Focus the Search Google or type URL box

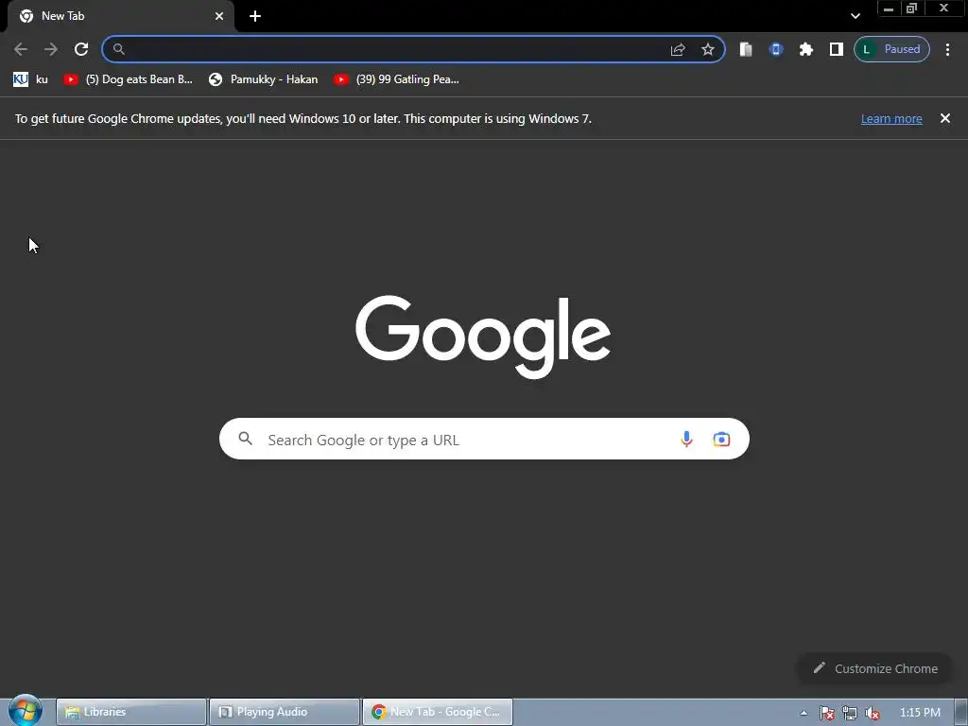[484, 439]
